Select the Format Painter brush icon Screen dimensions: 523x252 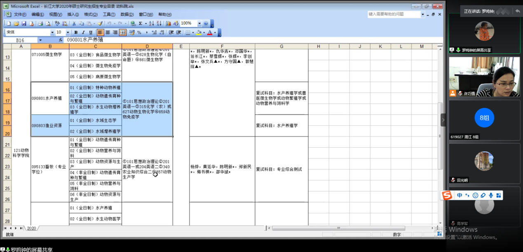tap(100, 24)
